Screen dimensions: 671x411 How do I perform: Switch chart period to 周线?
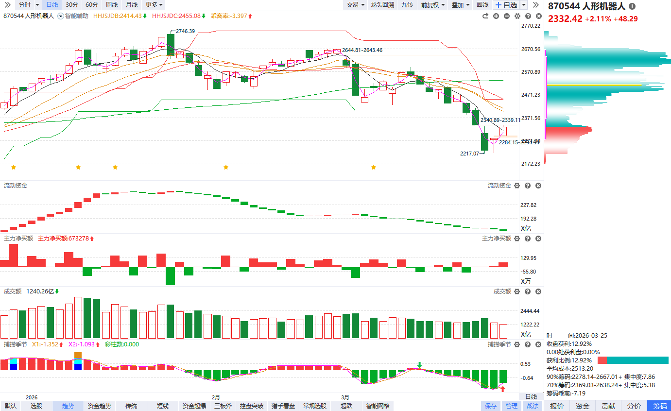point(111,5)
